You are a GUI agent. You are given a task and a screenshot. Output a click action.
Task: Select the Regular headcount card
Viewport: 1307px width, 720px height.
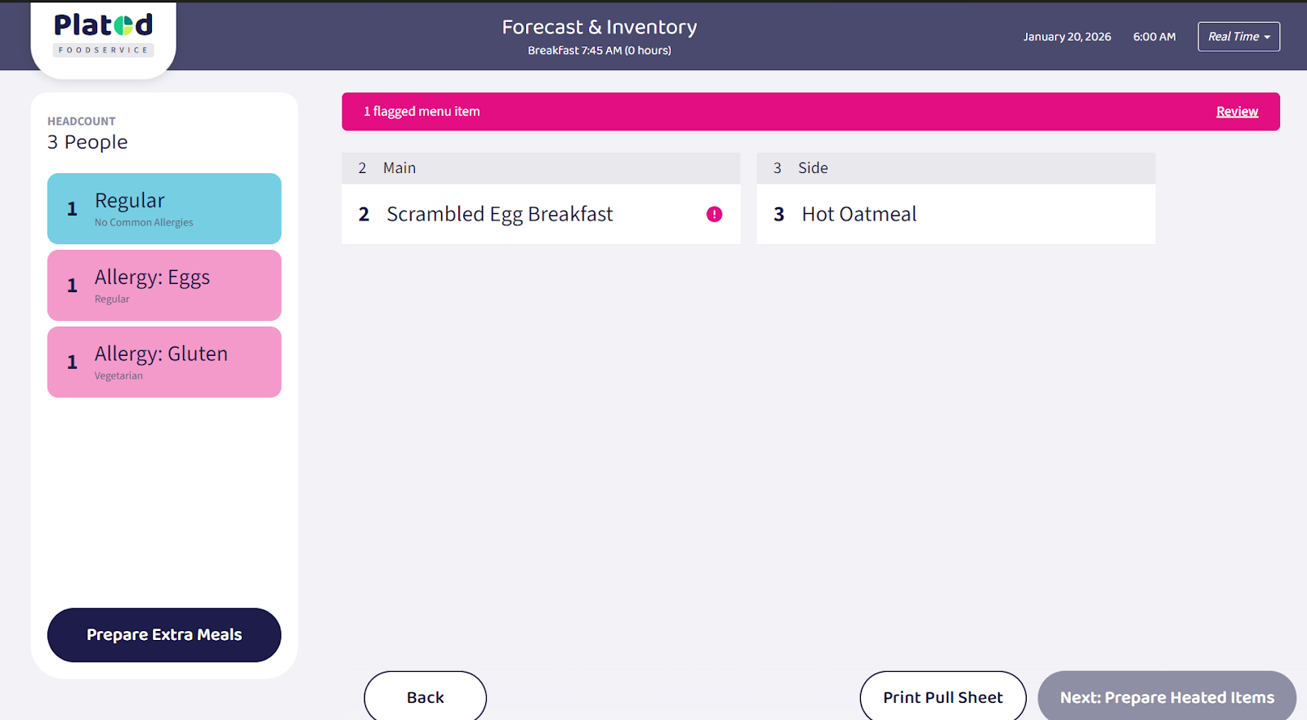(164, 208)
